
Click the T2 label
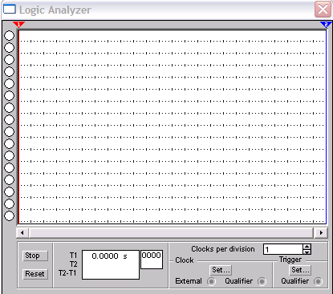point(74,264)
